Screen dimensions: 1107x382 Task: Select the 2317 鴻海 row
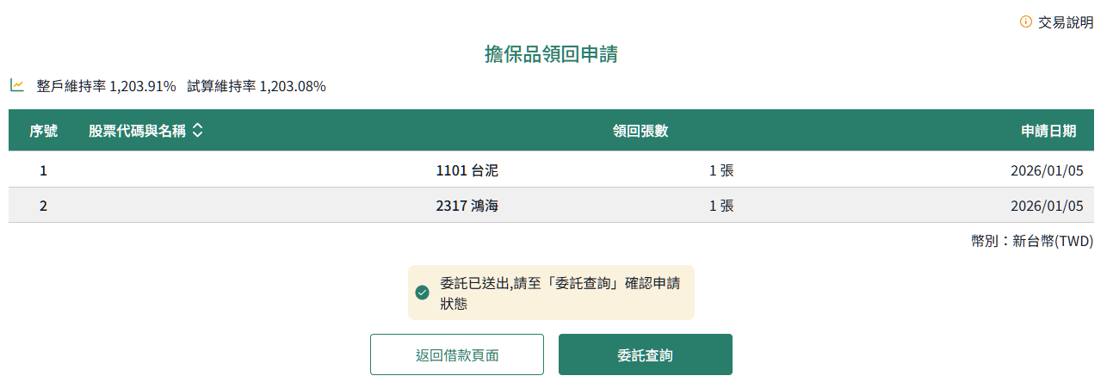tap(467, 206)
